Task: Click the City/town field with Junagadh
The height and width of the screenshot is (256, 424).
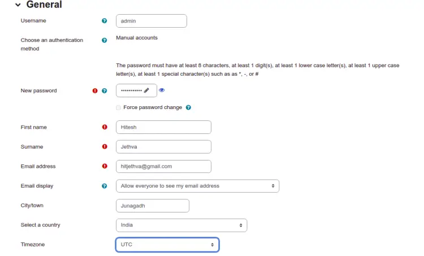Action: coord(153,206)
